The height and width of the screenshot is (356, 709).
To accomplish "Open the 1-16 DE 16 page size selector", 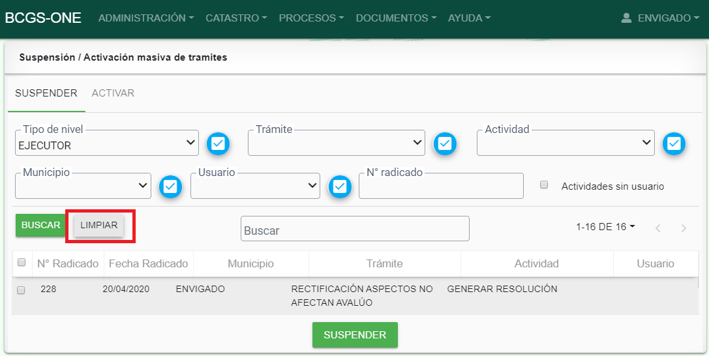I will tap(605, 227).
